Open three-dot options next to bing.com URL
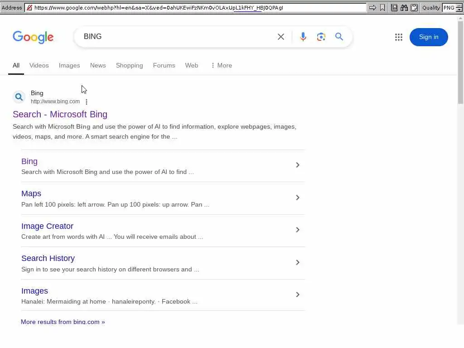The width and height of the screenshot is (464, 348). (x=87, y=102)
